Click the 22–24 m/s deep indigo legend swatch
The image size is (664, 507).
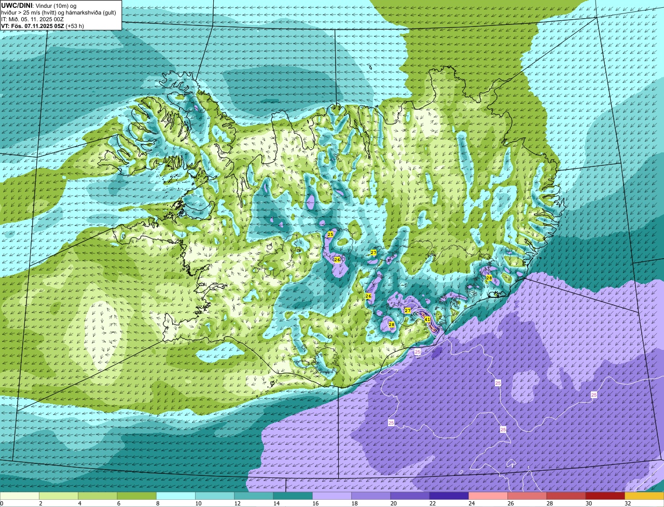tap(449, 496)
